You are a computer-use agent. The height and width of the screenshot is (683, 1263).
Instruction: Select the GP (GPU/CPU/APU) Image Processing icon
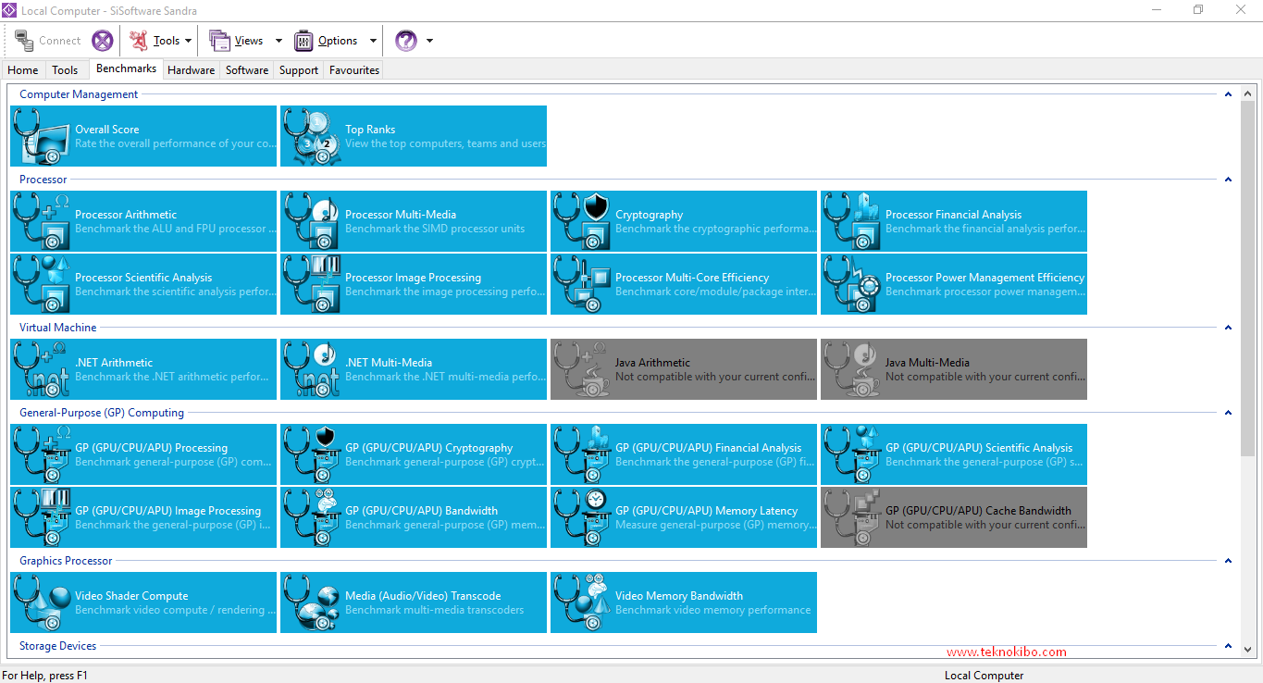(41, 517)
